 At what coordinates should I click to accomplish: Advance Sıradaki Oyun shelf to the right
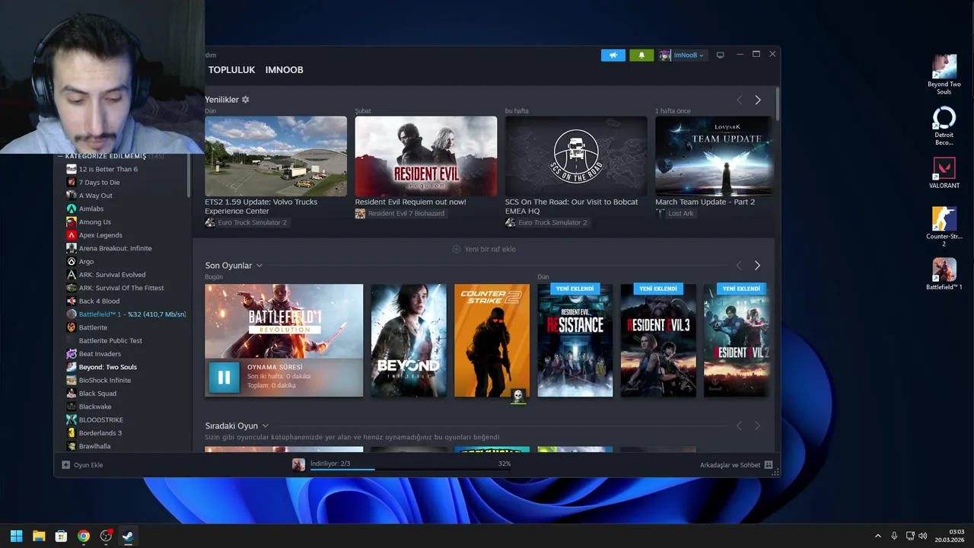pyautogui.click(x=757, y=425)
